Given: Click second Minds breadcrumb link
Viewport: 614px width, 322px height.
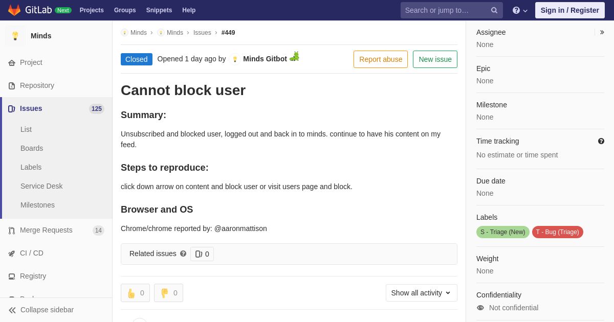Looking at the screenshot, I should click(x=175, y=33).
